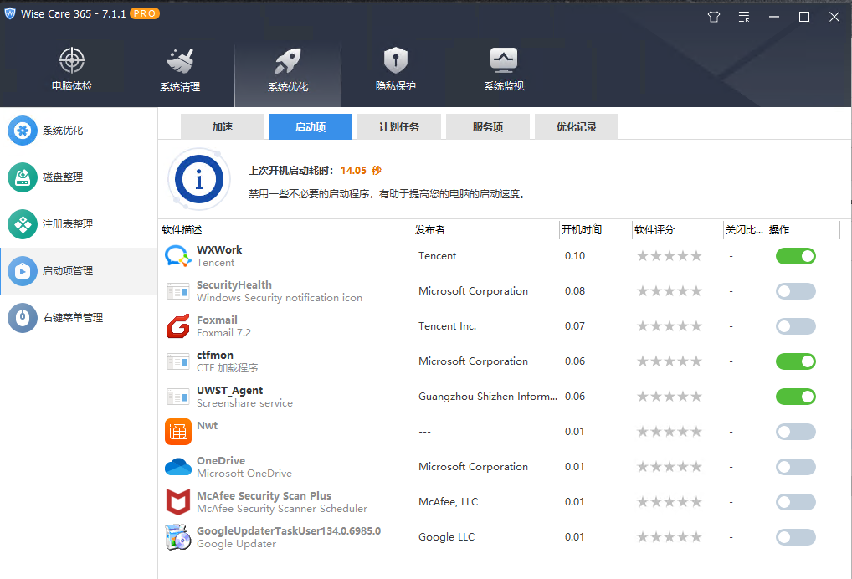Select the Windows Security notification icon description

[x=280, y=298]
